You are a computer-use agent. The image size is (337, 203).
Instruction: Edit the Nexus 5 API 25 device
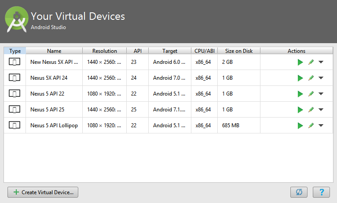pyautogui.click(x=311, y=110)
